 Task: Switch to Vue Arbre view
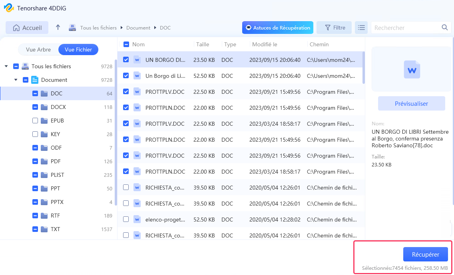[39, 49]
